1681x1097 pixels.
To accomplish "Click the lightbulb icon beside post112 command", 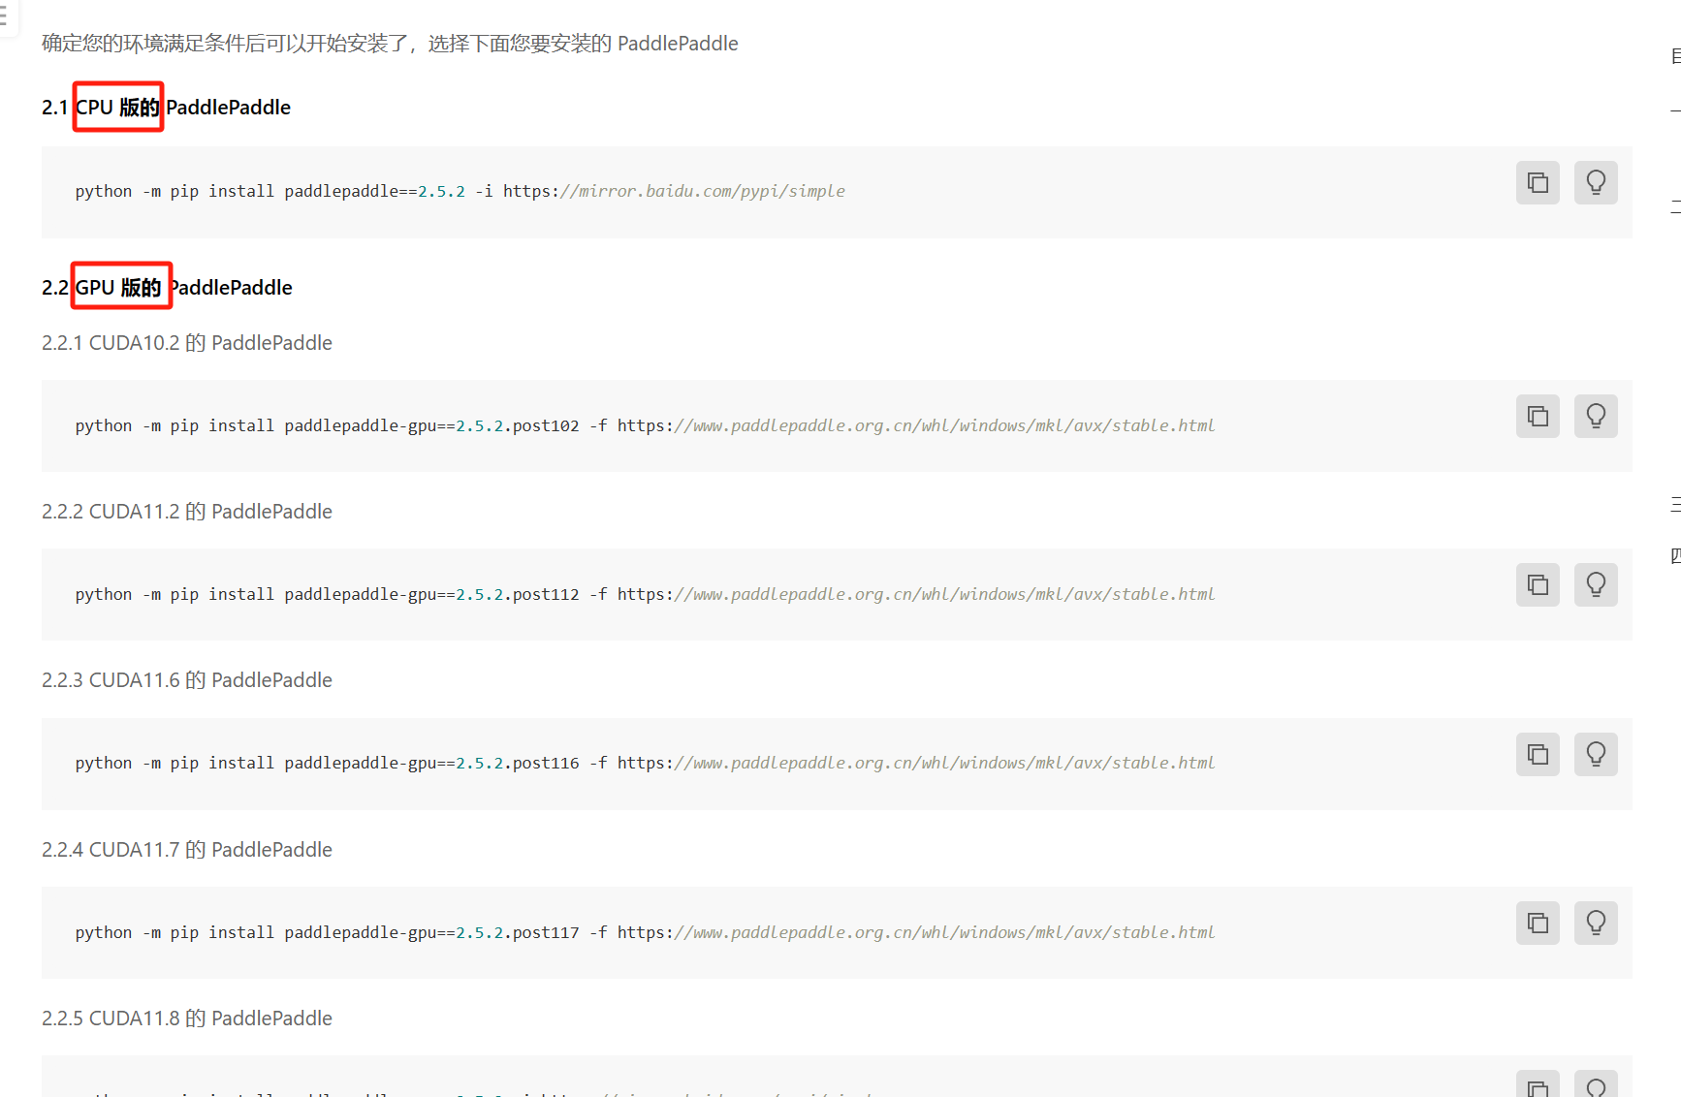I will [x=1596, y=584].
